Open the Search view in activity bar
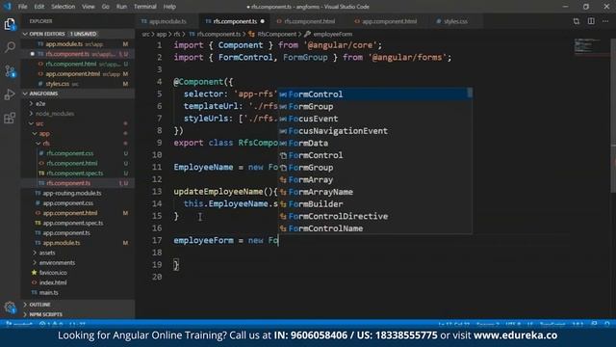This screenshot has height=347, width=616. tap(10, 47)
